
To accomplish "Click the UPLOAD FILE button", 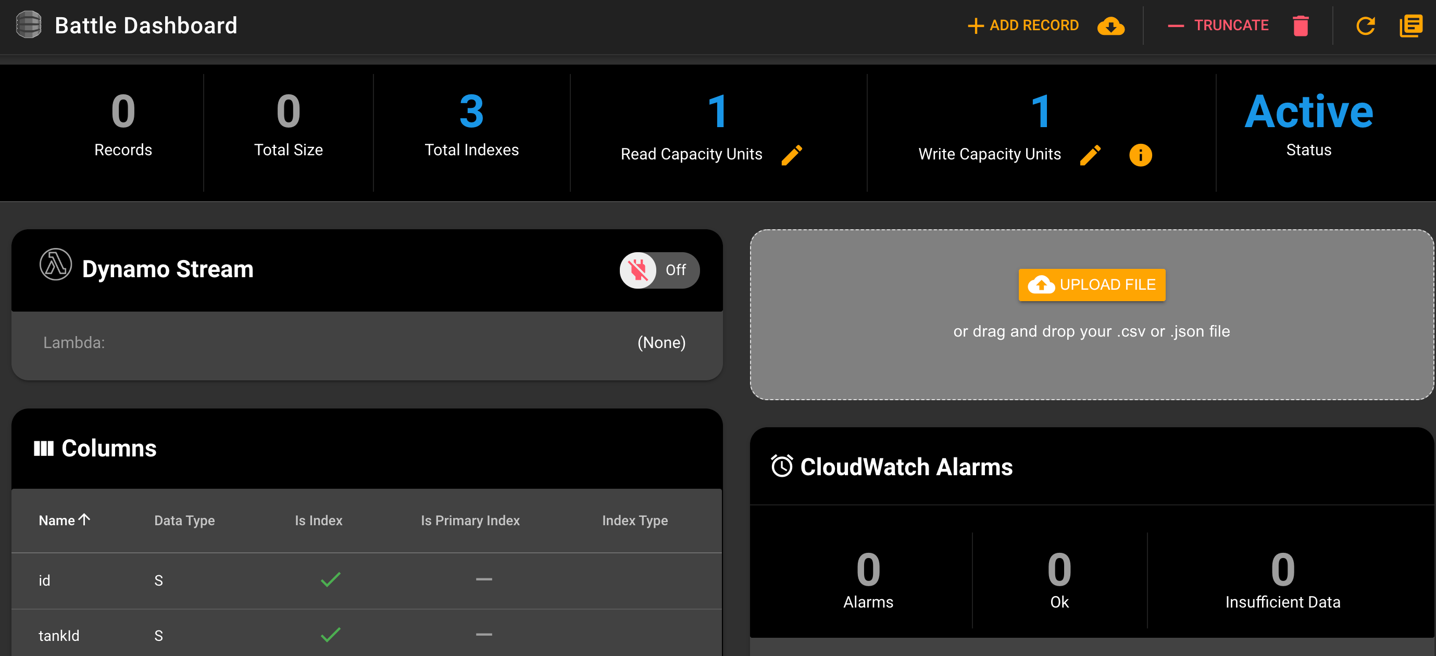I will tap(1093, 284).
